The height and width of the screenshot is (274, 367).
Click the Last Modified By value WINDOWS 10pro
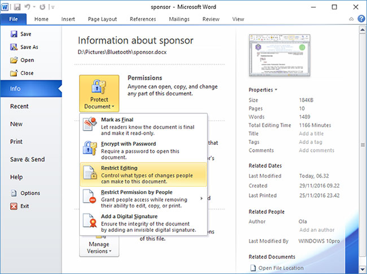319,241
